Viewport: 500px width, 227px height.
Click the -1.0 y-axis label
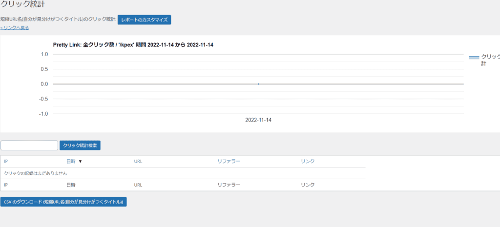click(43, 114)
